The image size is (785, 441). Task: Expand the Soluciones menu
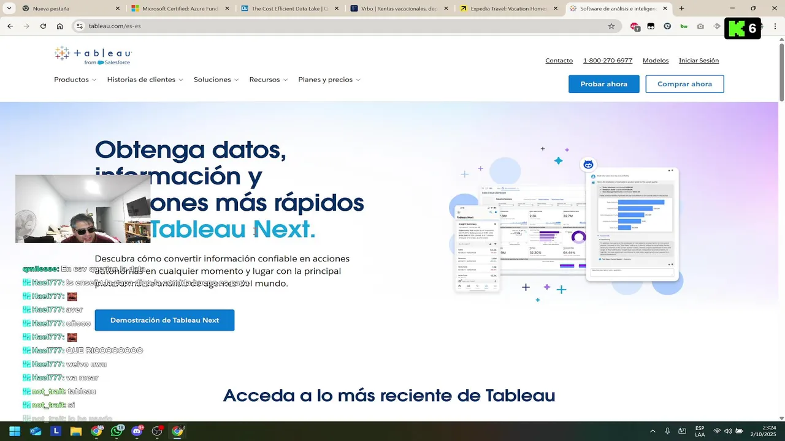tap(216, 80)
